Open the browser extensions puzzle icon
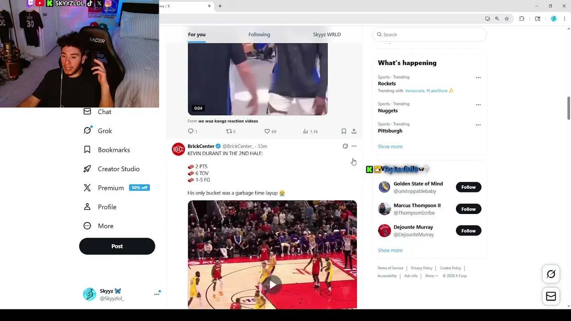 (521, 19)
